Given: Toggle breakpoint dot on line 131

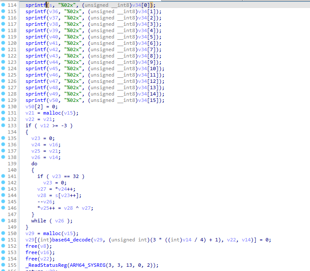Looking at the screenshot, I should tap(3, 112).
